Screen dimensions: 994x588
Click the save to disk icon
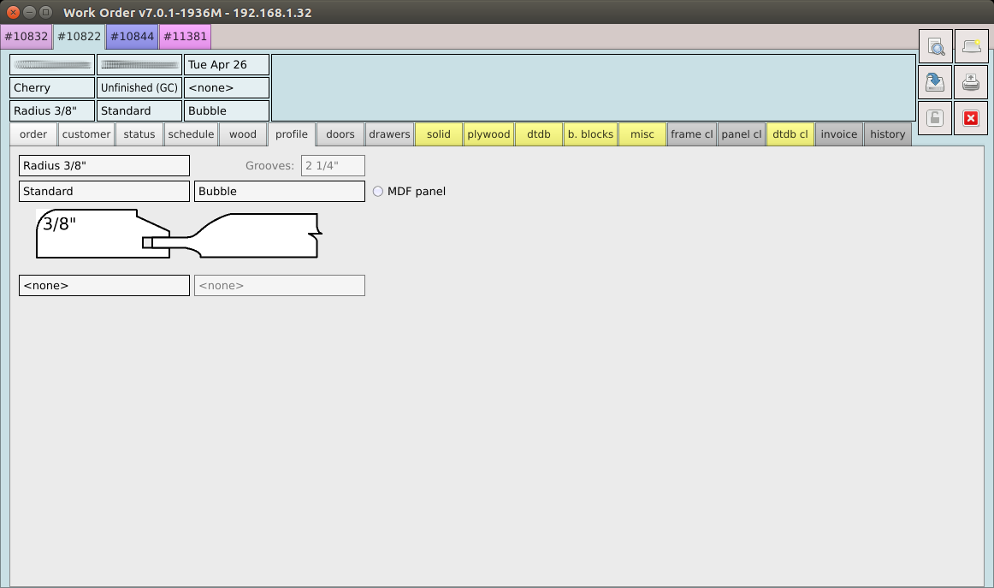[935, 83]
